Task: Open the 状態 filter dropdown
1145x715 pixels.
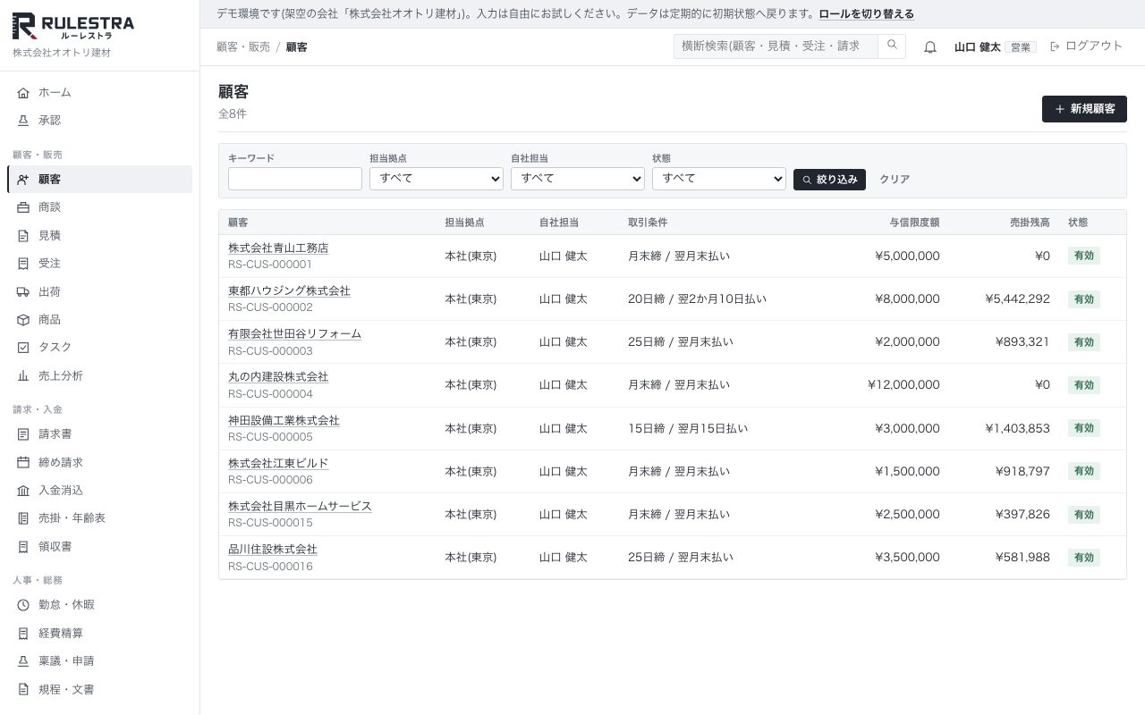Action: click(x=719, y=179)
